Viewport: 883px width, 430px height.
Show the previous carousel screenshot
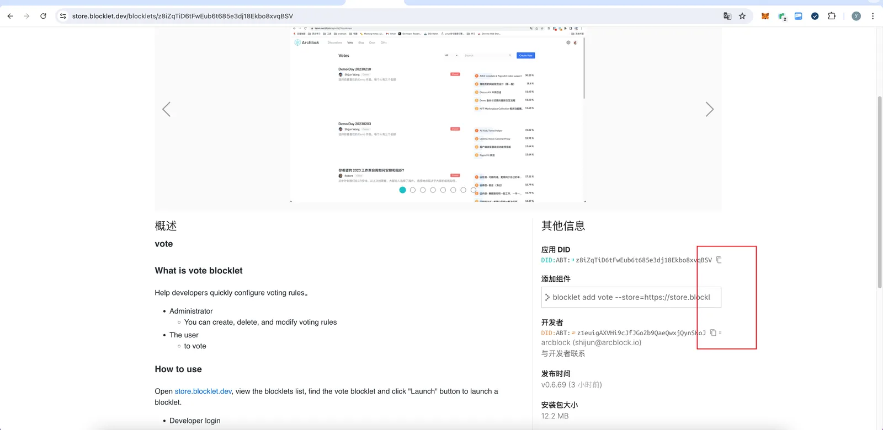[x=166, y=109]
